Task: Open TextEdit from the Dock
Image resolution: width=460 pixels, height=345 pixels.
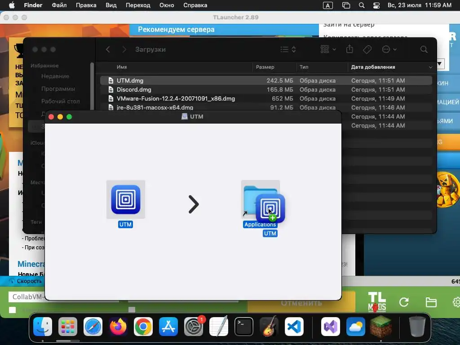Action: click(x=219, y=327)
